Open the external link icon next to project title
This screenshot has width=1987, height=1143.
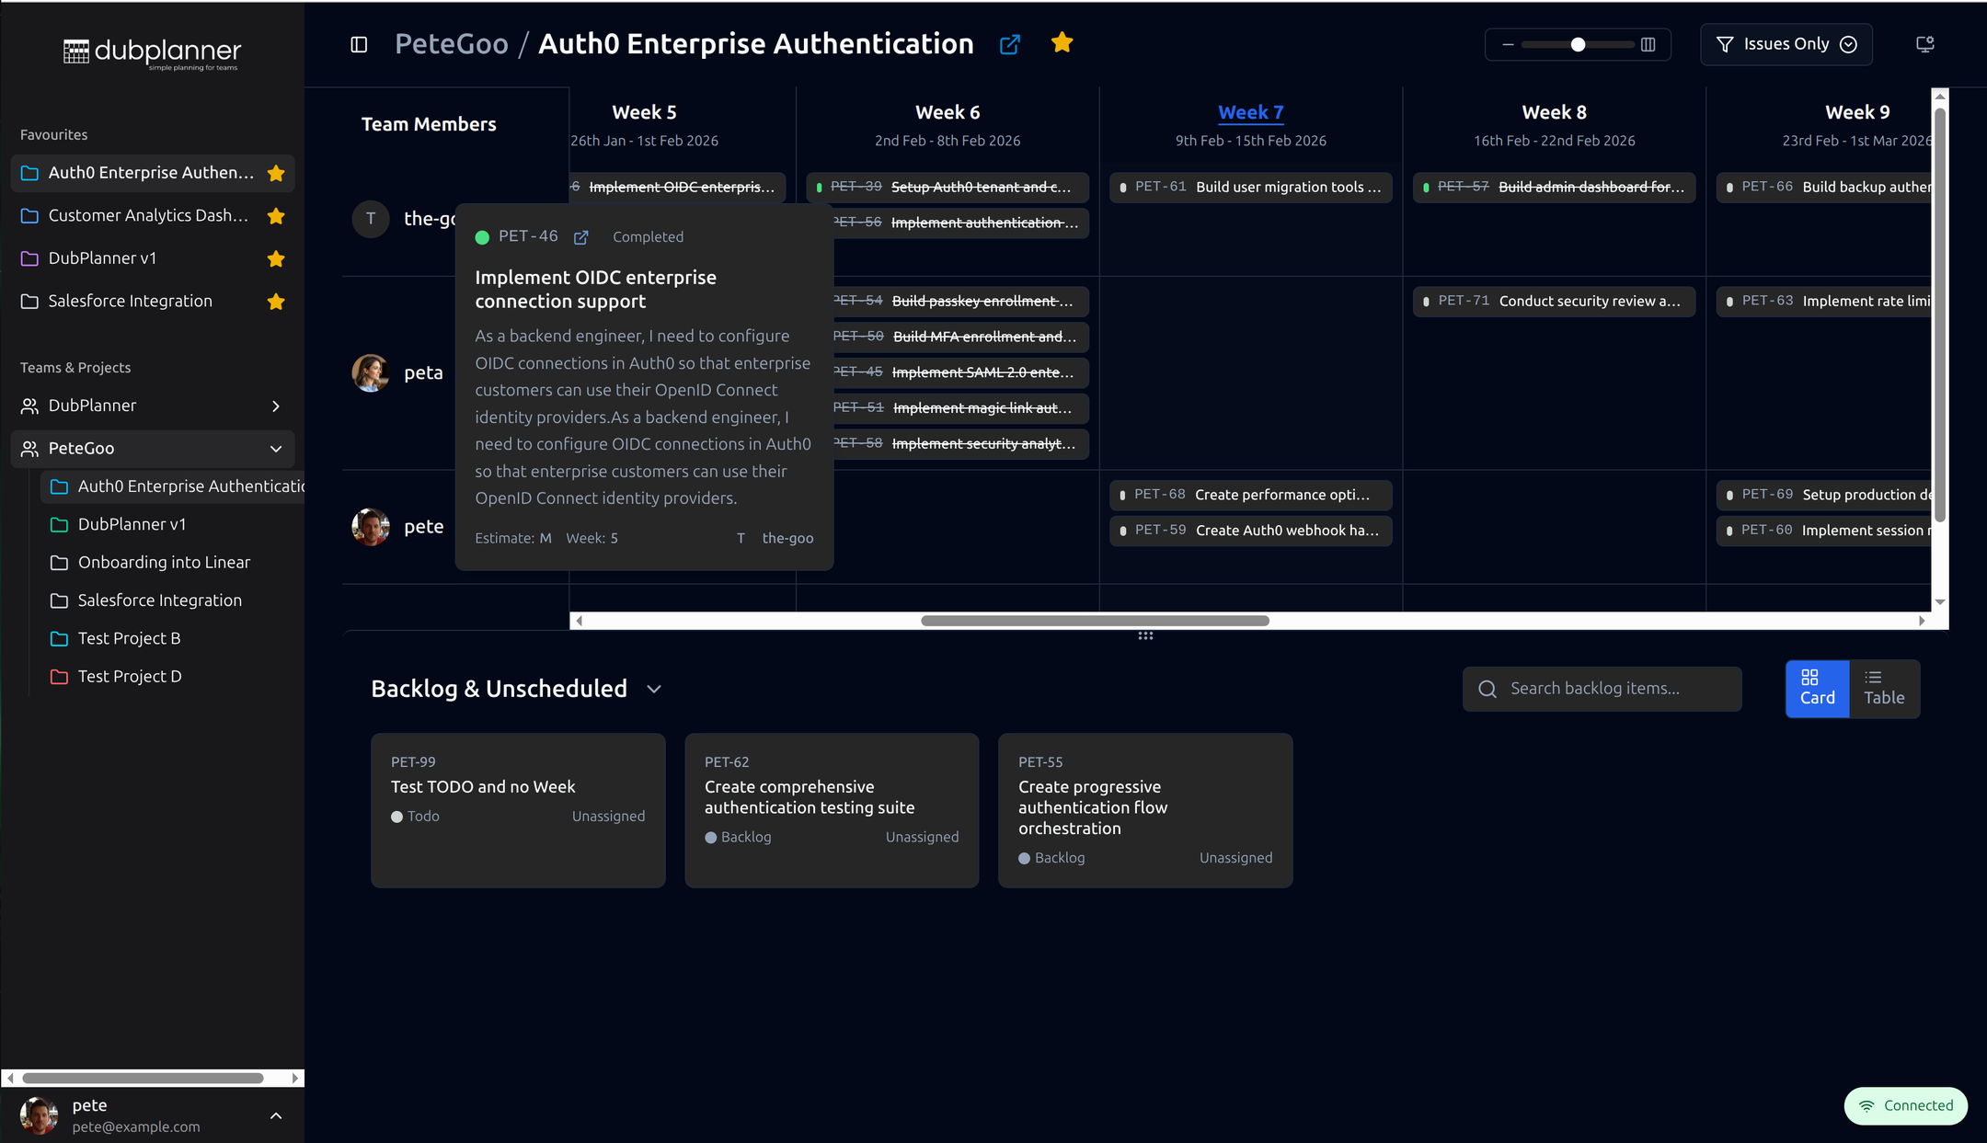pos(1009,44)
